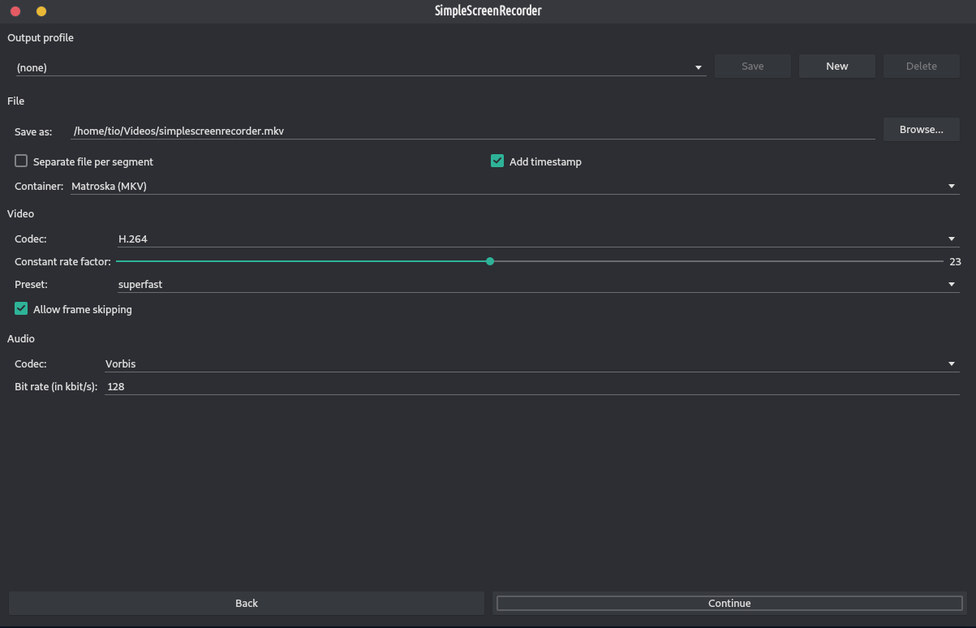The image size is (976, 628).
Task: Click the Save profile button
Action: (752, 67)
